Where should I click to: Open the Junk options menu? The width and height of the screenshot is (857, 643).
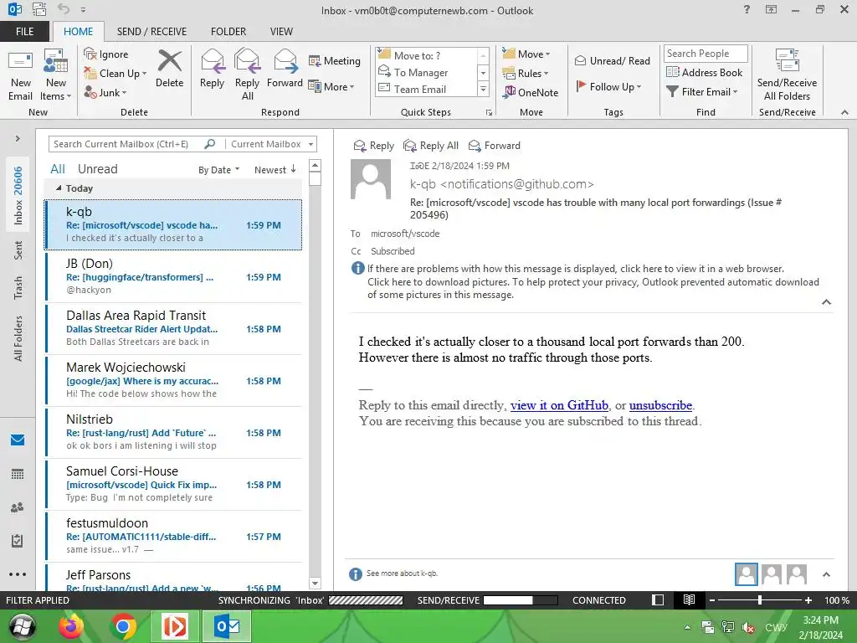click(x=105, y=92)
